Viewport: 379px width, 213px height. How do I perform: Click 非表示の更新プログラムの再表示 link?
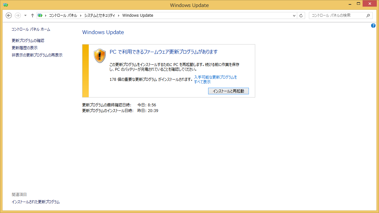click(37, 55)
